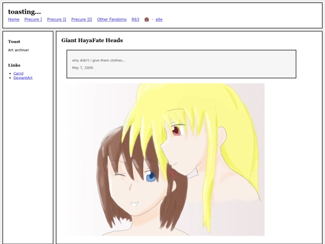Open the Other Fandoms section
This screenshot has height=244, width=325.
coord(112,19)
